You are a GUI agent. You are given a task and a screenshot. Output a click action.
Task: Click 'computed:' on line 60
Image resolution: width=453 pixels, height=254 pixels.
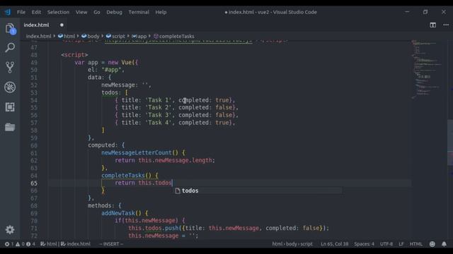103,145
